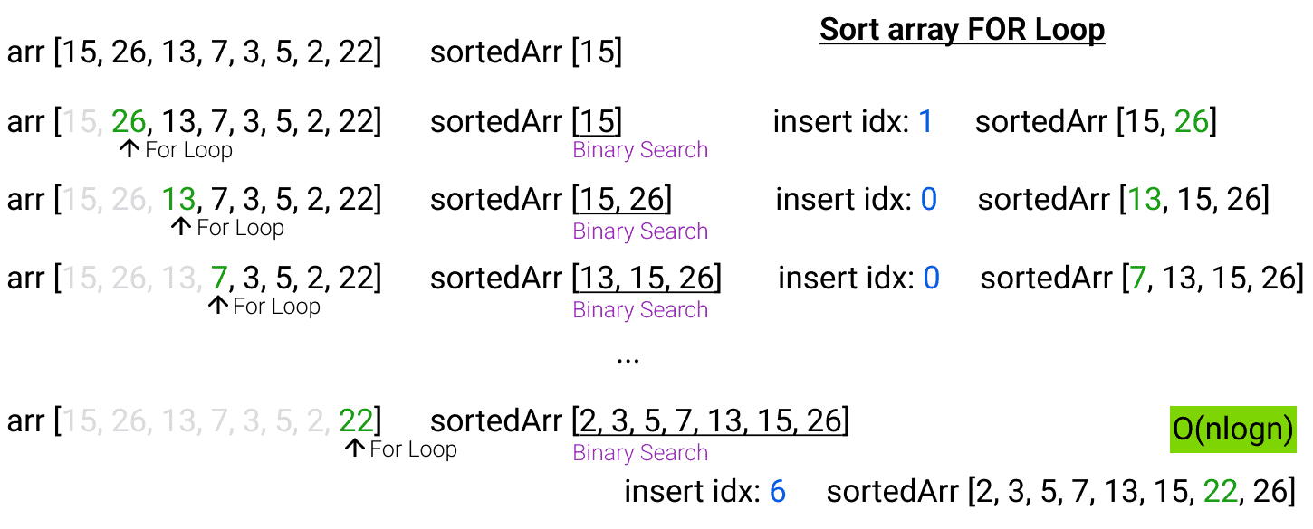1313x529 pixels.
Task: Click Binary Search label under sortedArr [13, 15, 26]
Action: pos(640,310)
